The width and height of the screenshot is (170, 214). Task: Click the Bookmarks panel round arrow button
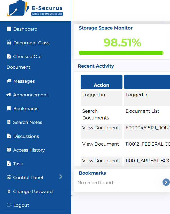tap(166, 182)
